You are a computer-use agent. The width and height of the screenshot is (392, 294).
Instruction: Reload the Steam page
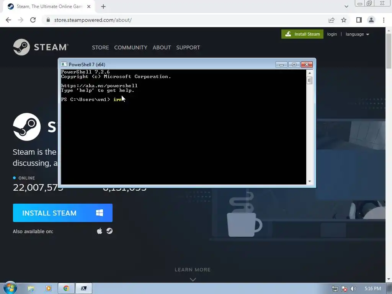pos(33,20)
